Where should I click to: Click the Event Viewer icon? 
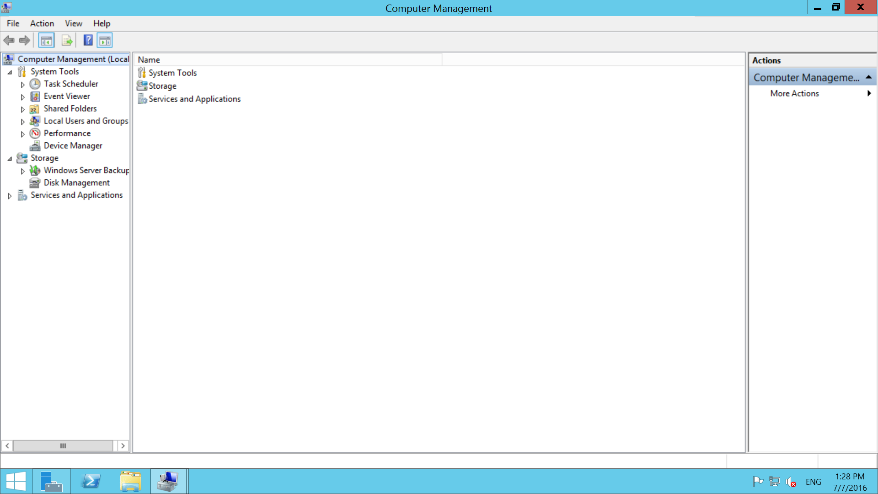(35, 96)
